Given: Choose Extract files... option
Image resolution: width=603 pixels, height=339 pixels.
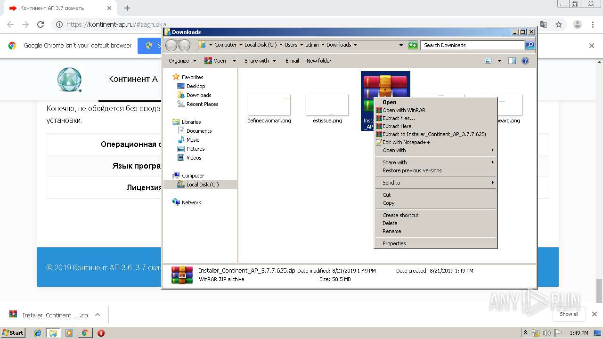Looking at the screenshot, I should pos(435,118).
